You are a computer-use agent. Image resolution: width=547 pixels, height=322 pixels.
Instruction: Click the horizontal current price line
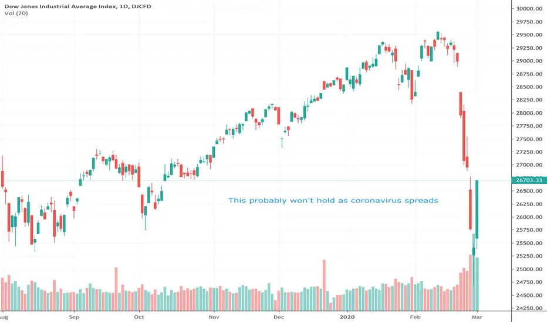click(x=255, y=180)
